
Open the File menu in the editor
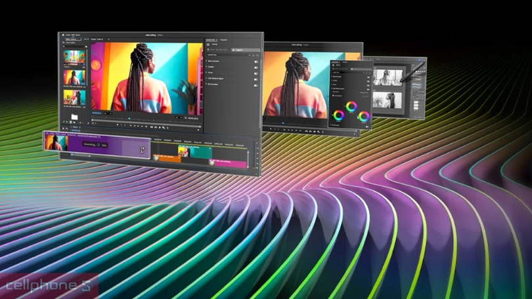click(x=69, y=34)
